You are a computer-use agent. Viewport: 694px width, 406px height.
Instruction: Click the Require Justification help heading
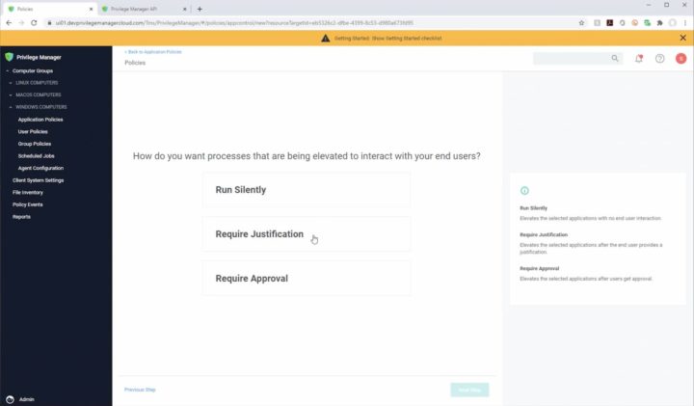[544, 234]
